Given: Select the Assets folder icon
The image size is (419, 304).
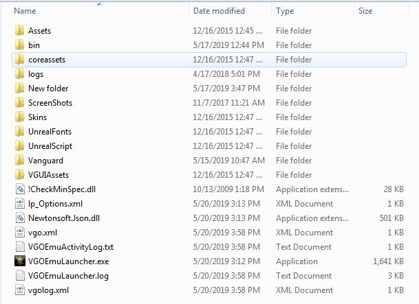Looking at the screenshot, I should pyautogui.click(x=19, y=31).
